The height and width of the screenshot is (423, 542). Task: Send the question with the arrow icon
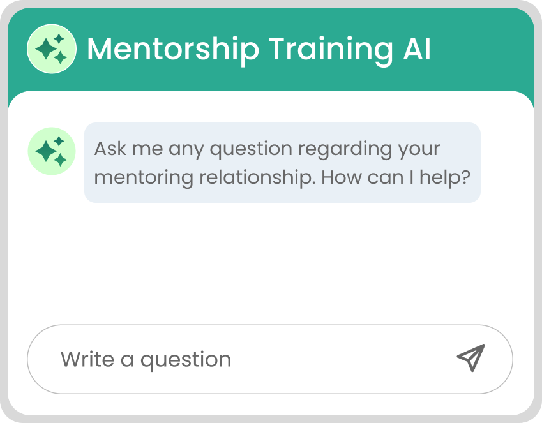coord(471,358)
